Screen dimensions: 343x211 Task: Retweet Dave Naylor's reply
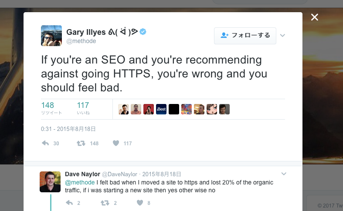click(105, 203)
